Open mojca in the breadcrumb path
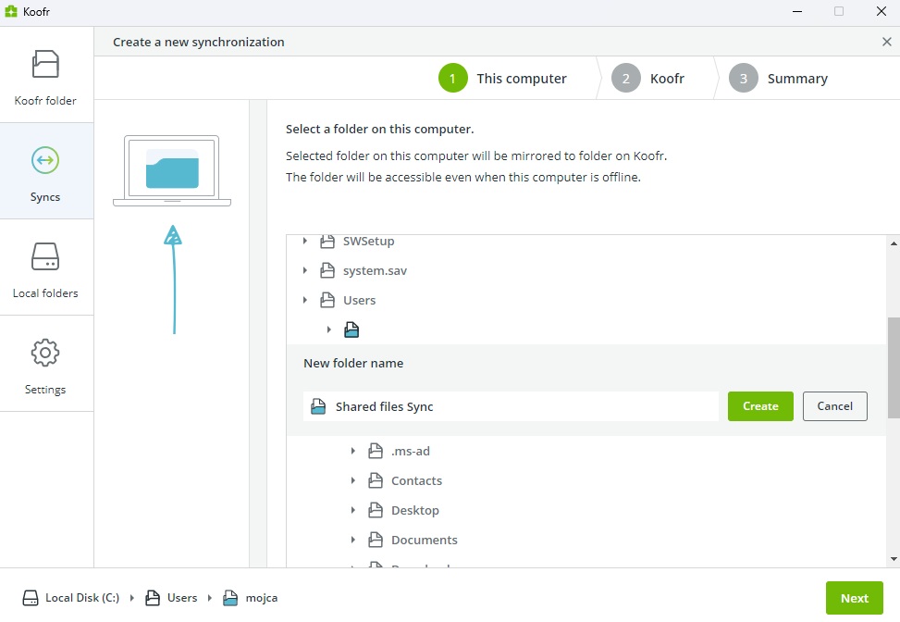This screenshot has height=622, width=900. click(x=262, y=598)
